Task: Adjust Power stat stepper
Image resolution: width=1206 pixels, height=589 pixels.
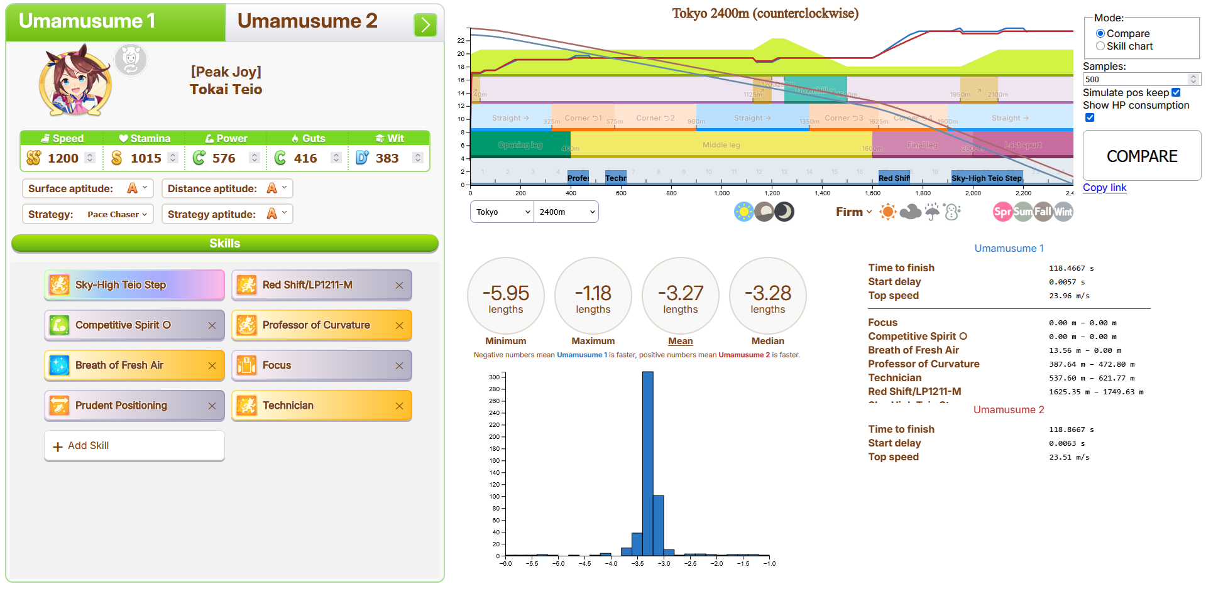Action: (255, 158)
